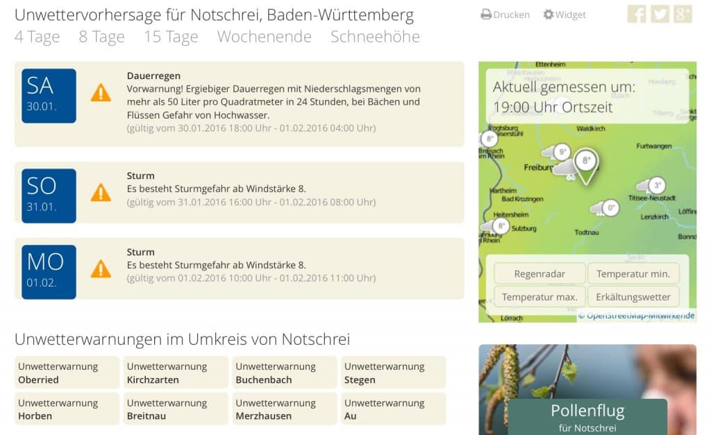Click the Twitter share icon
711x435 pixels.
pyautogui.click(x=660, y=14)
